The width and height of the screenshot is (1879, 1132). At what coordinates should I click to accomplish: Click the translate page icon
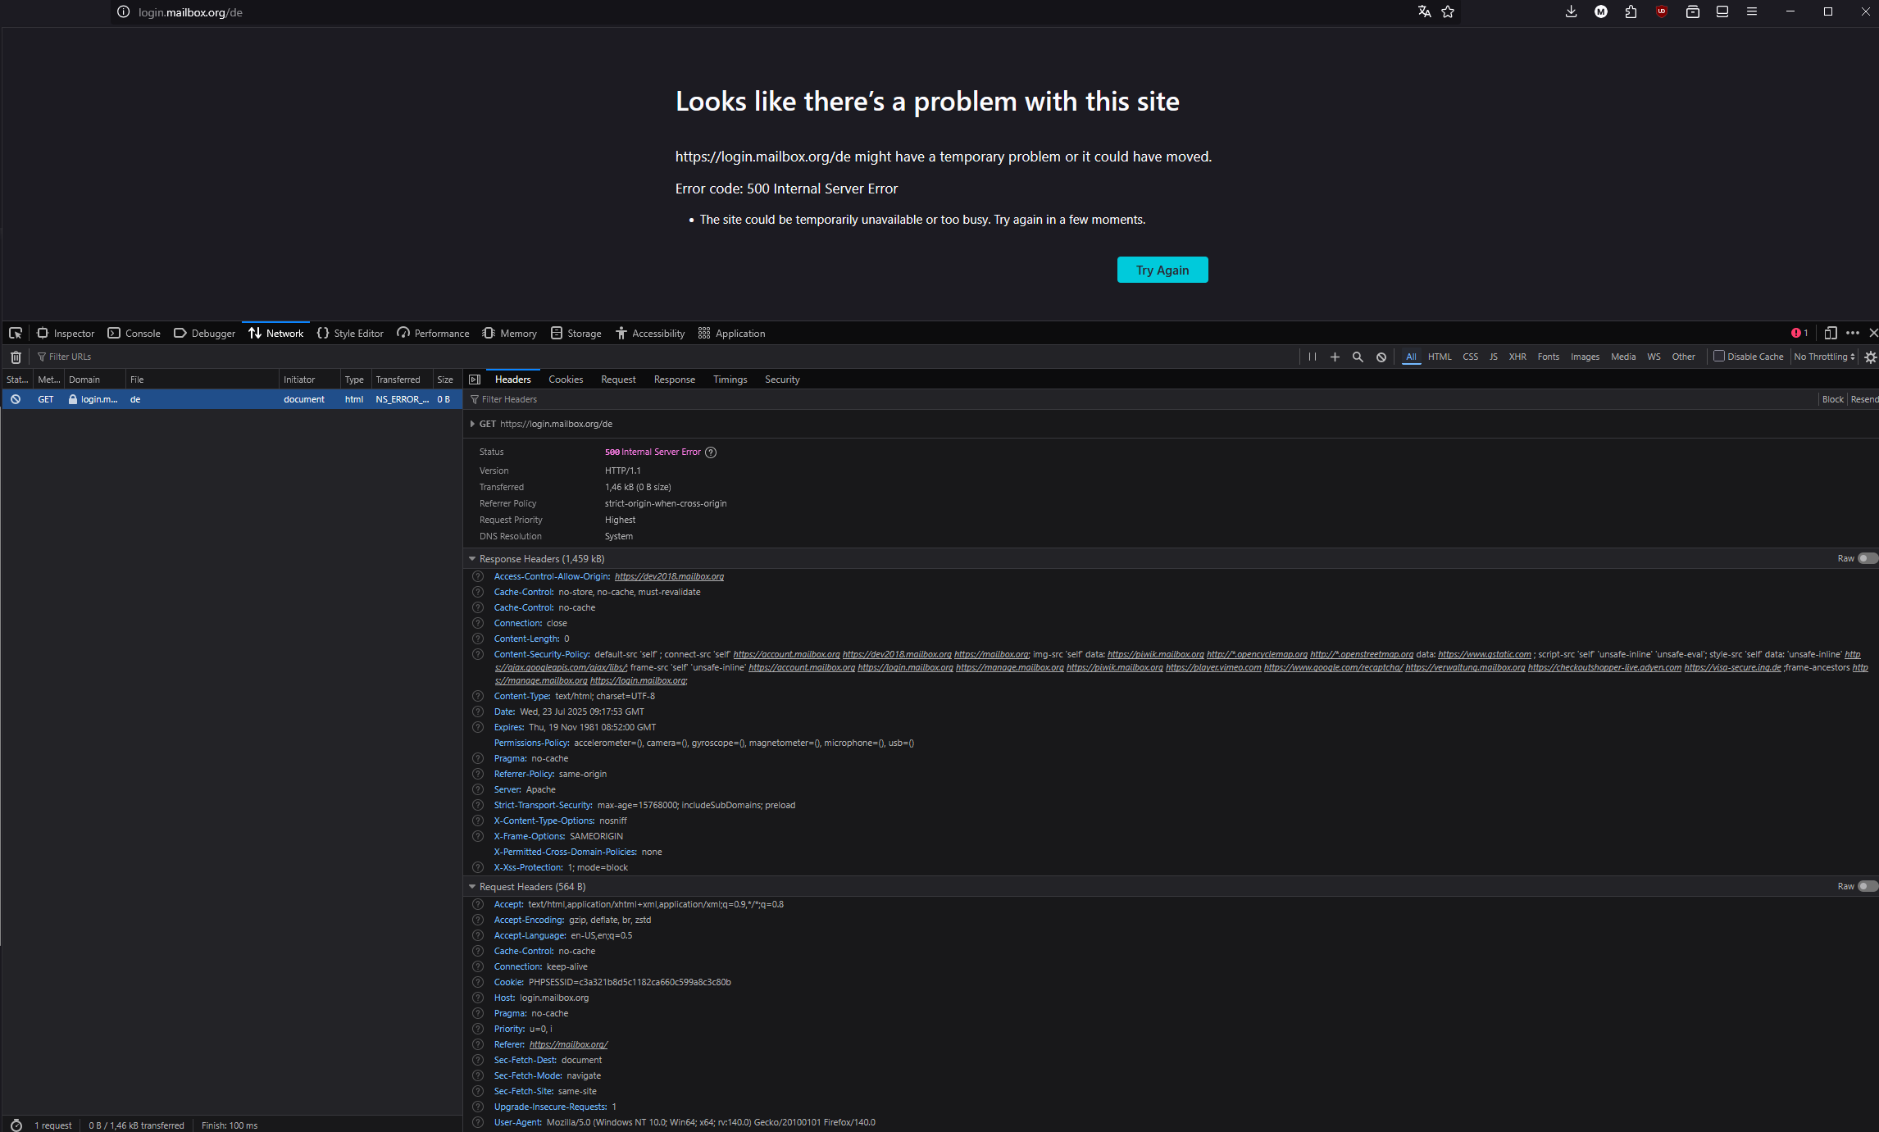pos(1425,11)
